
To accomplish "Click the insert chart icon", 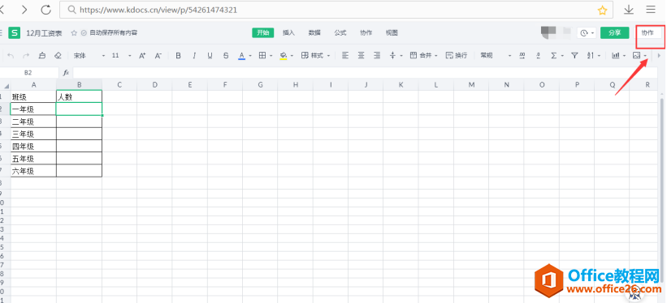I will (615, 56).
